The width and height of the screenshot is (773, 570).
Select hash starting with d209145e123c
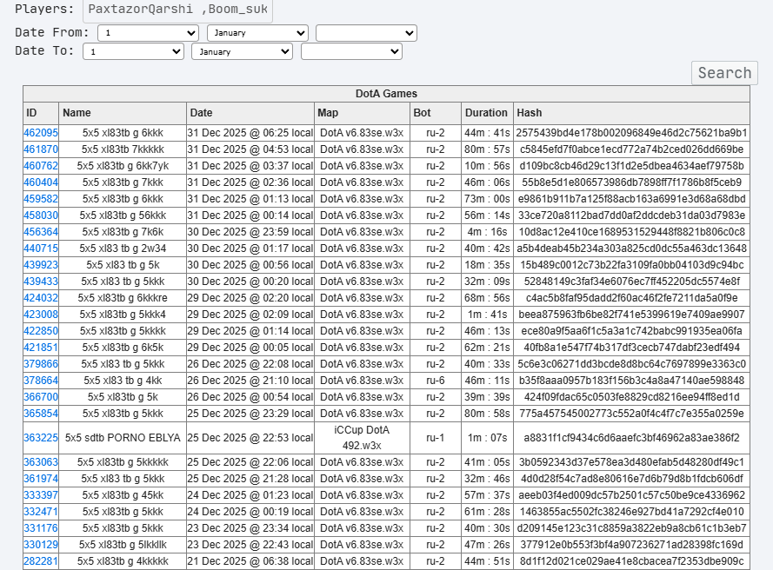click(631, 528)
